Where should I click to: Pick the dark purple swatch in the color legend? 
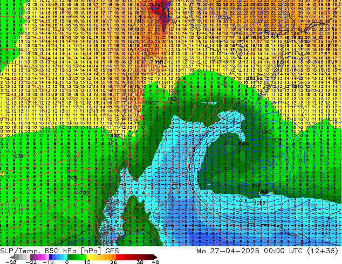(32, 257)
